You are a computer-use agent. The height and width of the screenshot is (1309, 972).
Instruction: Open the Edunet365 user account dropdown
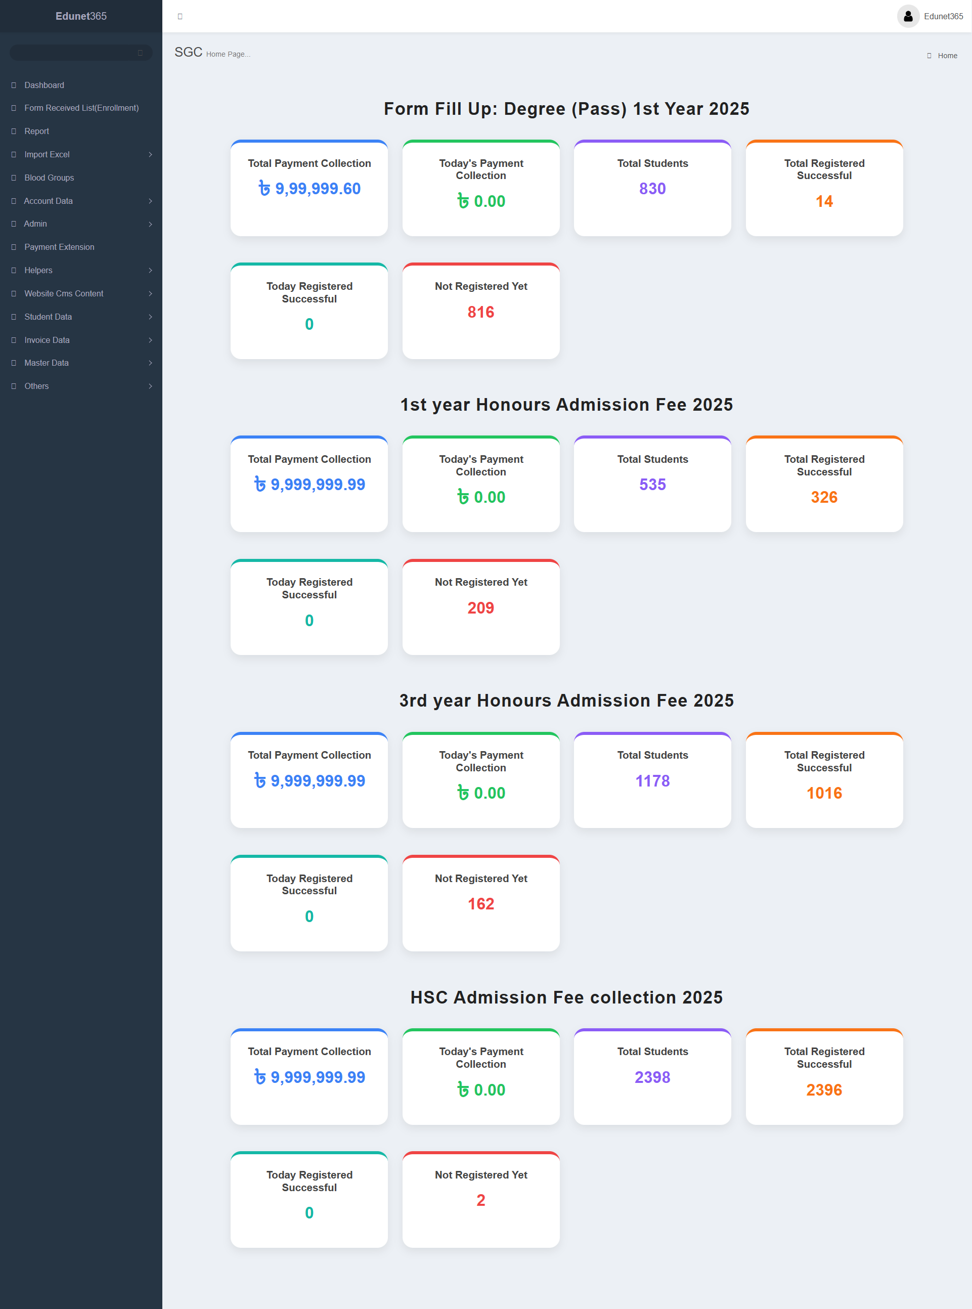[x=943, y=17]
